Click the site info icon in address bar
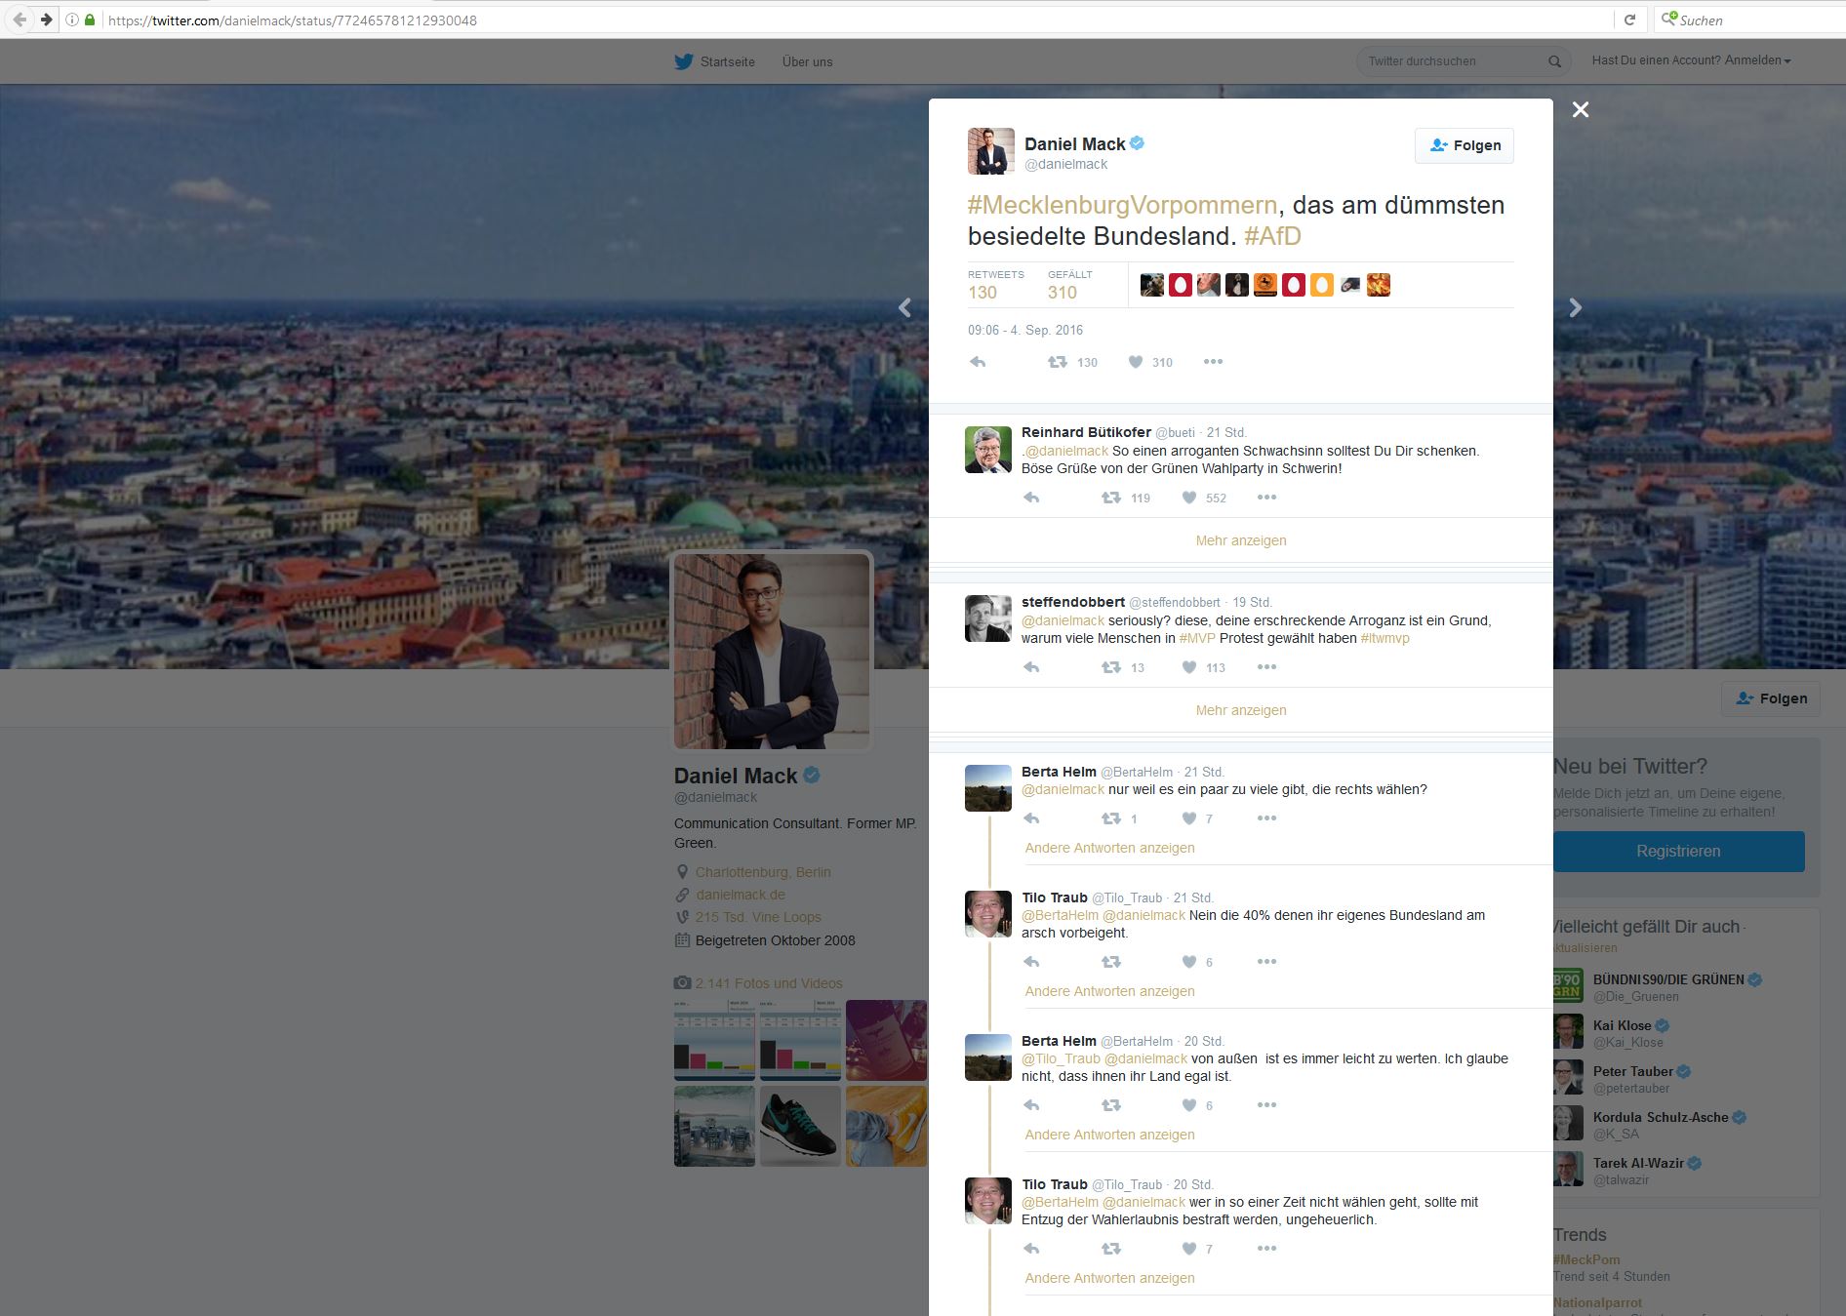Image resolution: width=1846 pixels, height=1316 pixels. (x=71, y=20)
